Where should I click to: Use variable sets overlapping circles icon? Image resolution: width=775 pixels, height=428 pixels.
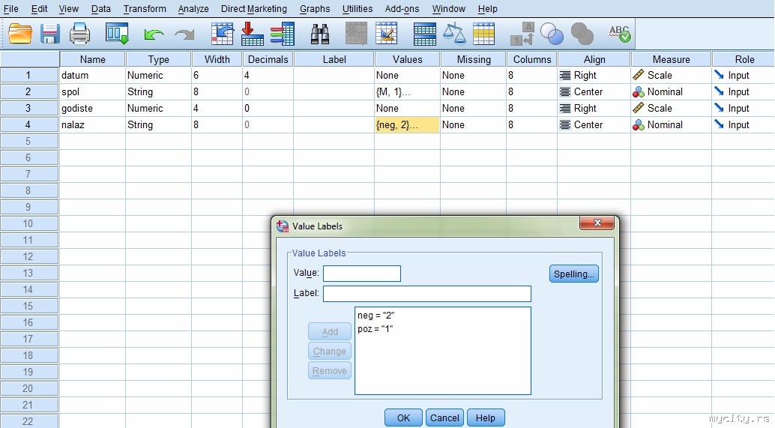click(x=552, y=34)
